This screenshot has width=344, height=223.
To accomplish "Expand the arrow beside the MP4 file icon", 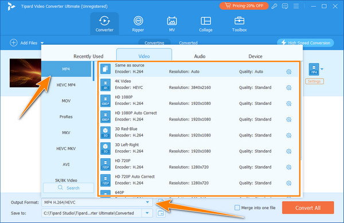I will (322, 69).
